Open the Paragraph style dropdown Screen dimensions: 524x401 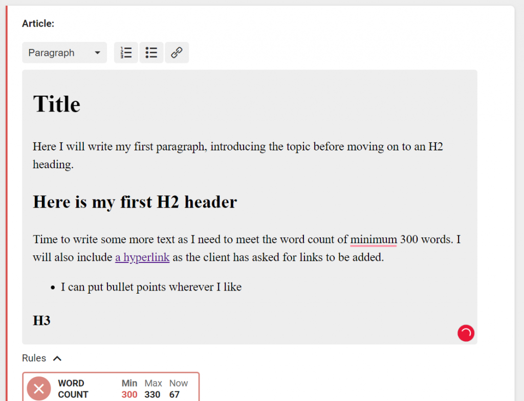(x=64, y=53)
